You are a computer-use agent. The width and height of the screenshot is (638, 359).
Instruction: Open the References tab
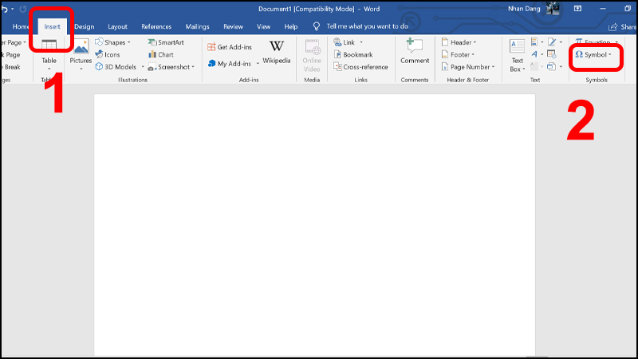coord(156,26)
